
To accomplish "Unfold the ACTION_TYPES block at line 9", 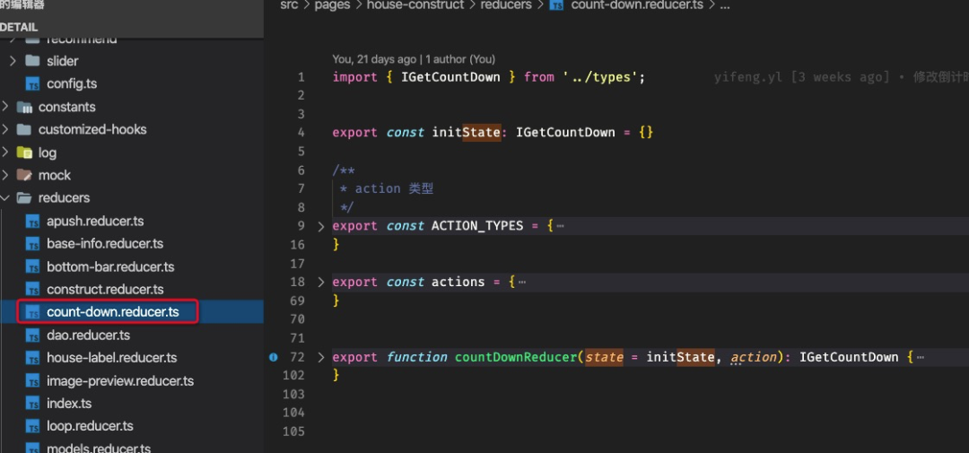I will click(320, 226).
